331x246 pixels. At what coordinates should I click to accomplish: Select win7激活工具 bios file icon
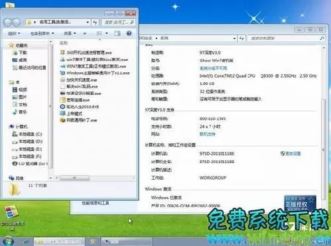click(x=62, y=60)
